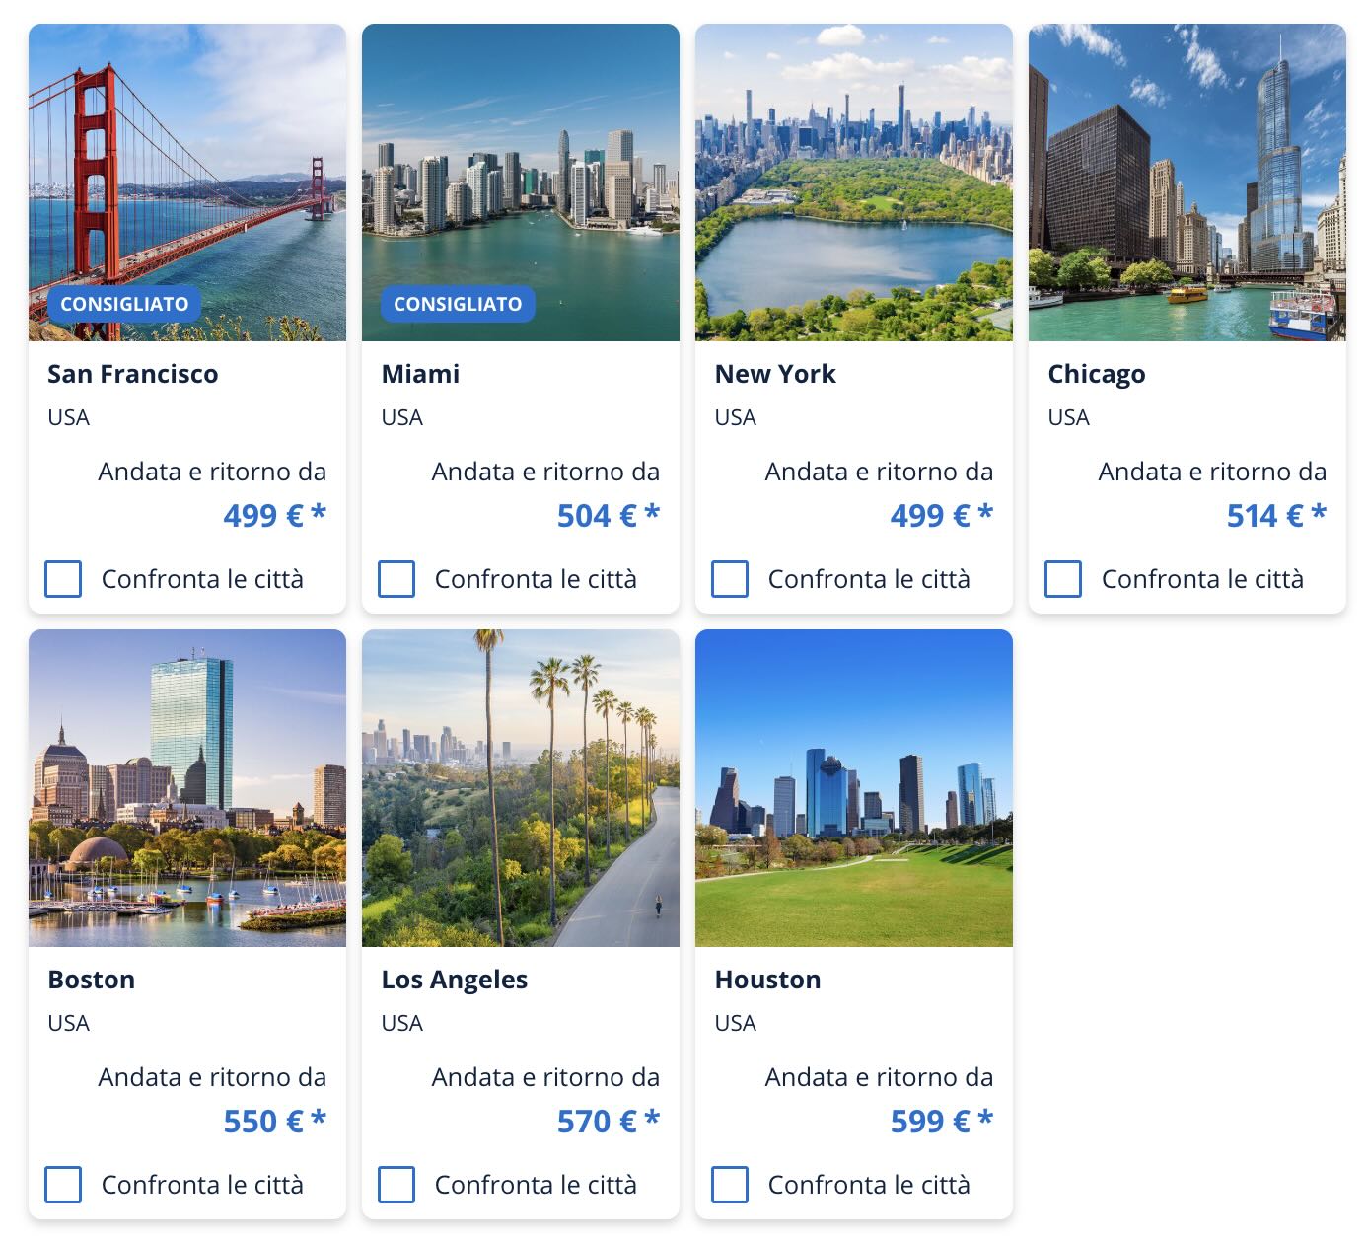1367x1237 pixels.
Task: Click the CONSIGLIATO badge on San Francisco
Action: tap(125, 304)
